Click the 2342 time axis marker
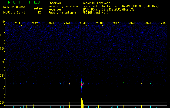170x108 pixels. click(35, 23)
